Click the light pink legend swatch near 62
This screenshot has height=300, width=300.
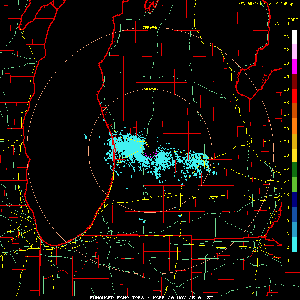coord(294,51)
